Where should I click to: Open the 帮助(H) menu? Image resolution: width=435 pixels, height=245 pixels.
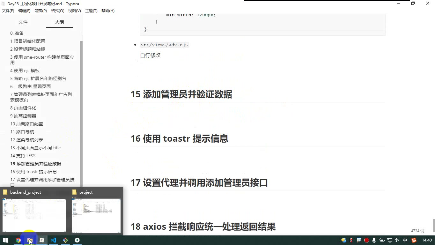(x=108, y=11)
